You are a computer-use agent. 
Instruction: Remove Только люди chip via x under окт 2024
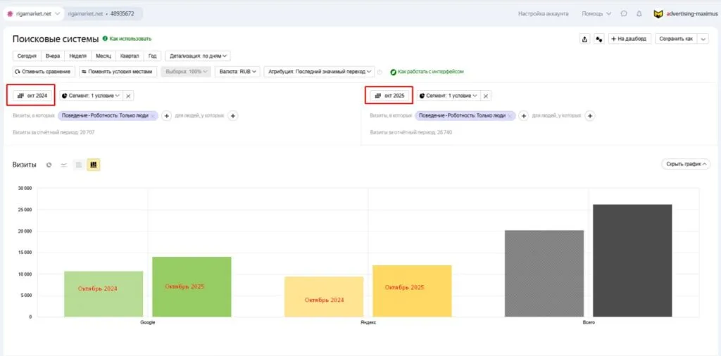153,116
